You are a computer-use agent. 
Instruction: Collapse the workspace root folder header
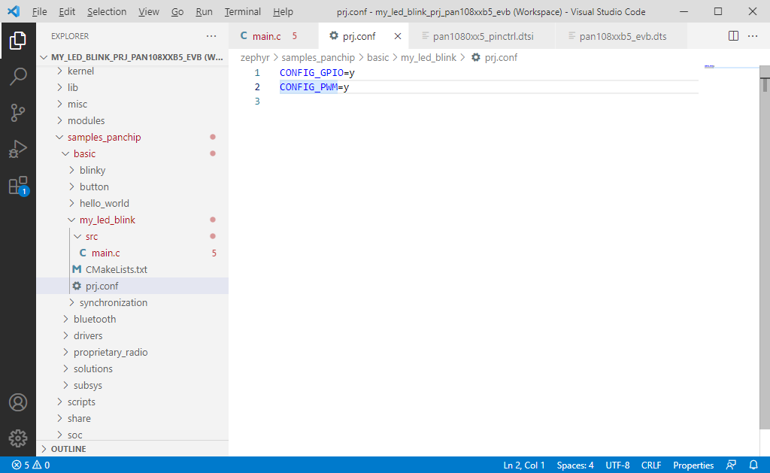132,57
